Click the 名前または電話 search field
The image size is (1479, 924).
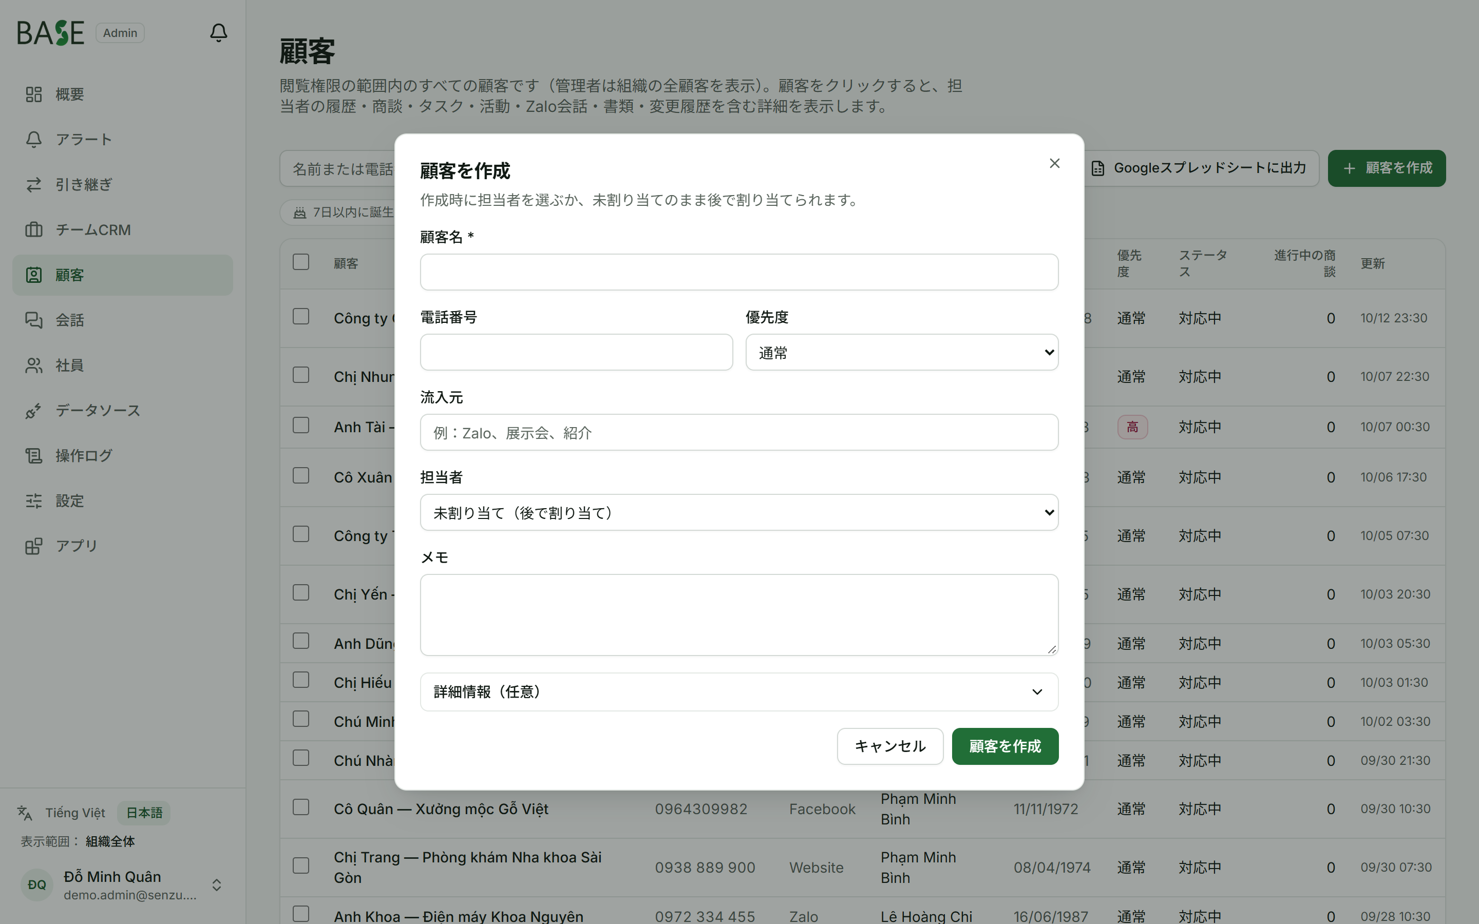(x=338, y=169)
